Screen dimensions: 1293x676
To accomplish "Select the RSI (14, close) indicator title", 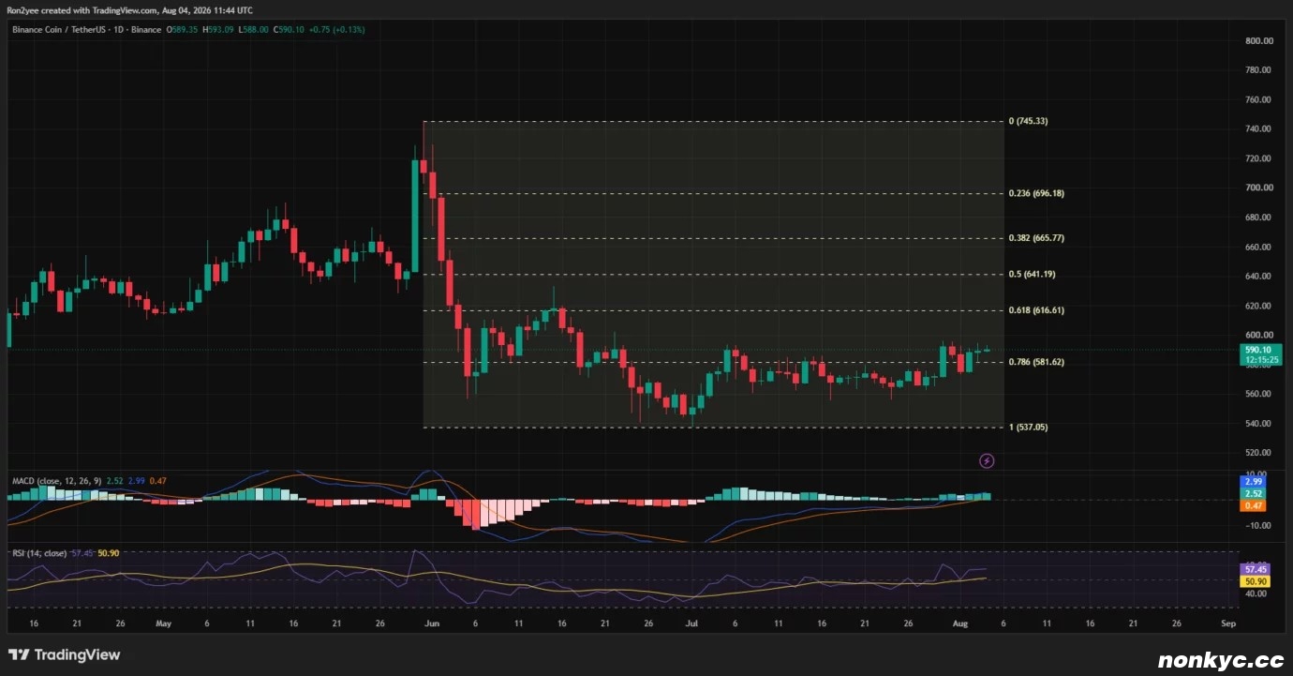I will pos(41,554).
